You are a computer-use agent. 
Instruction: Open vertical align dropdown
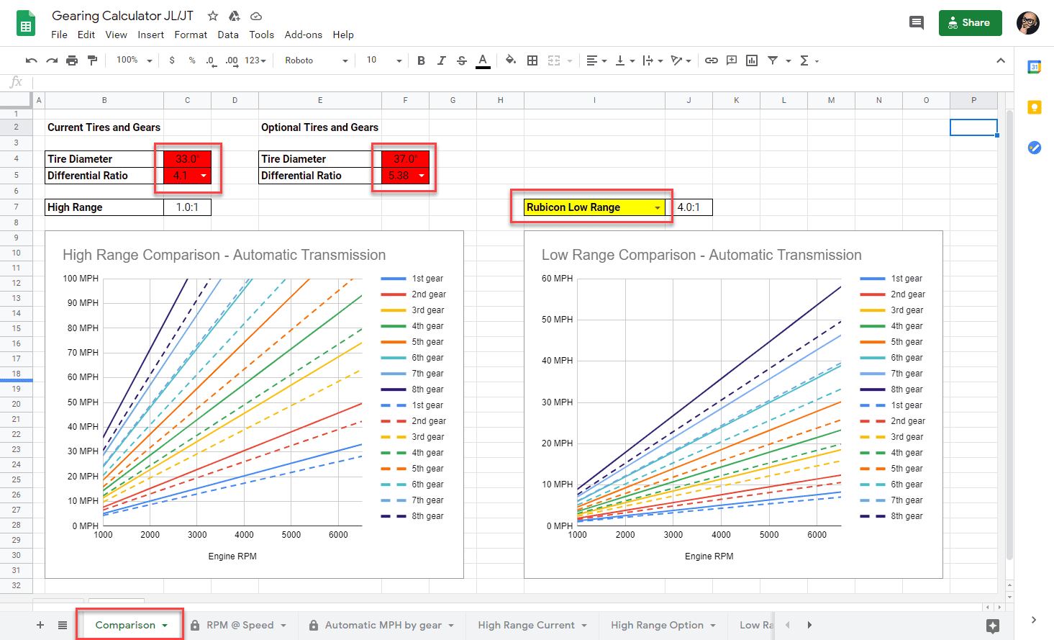pyautogui.click(x=625, y=60)
